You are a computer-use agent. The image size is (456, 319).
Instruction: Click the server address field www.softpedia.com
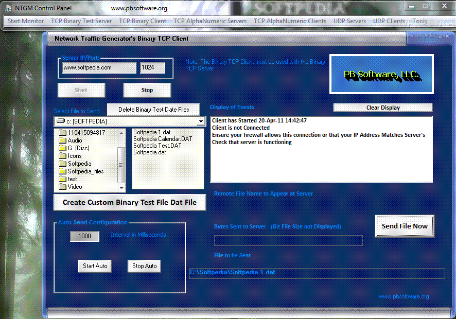[x=99, y=67]
